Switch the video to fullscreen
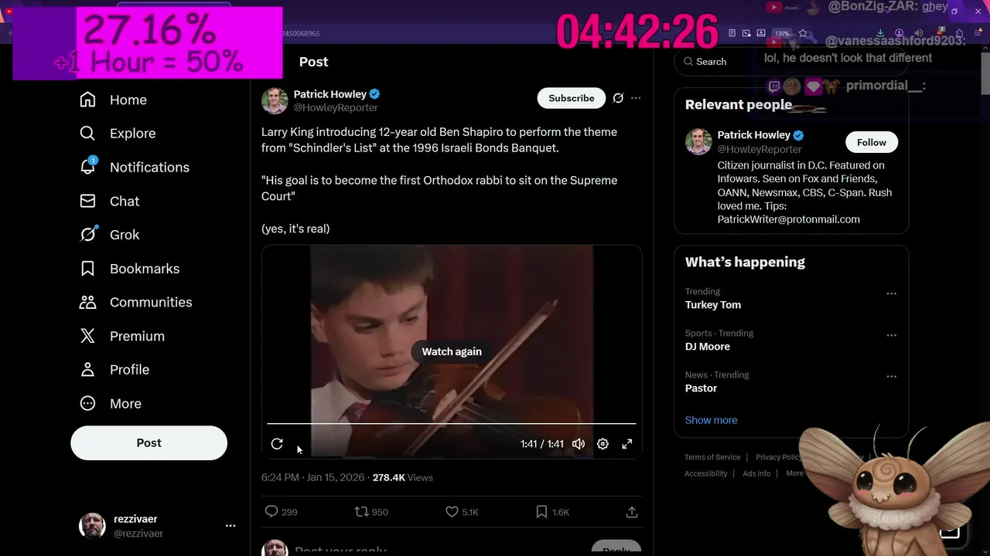Image resolution: width=990 pixels, height=556 pixels. [x=627, y=444]
